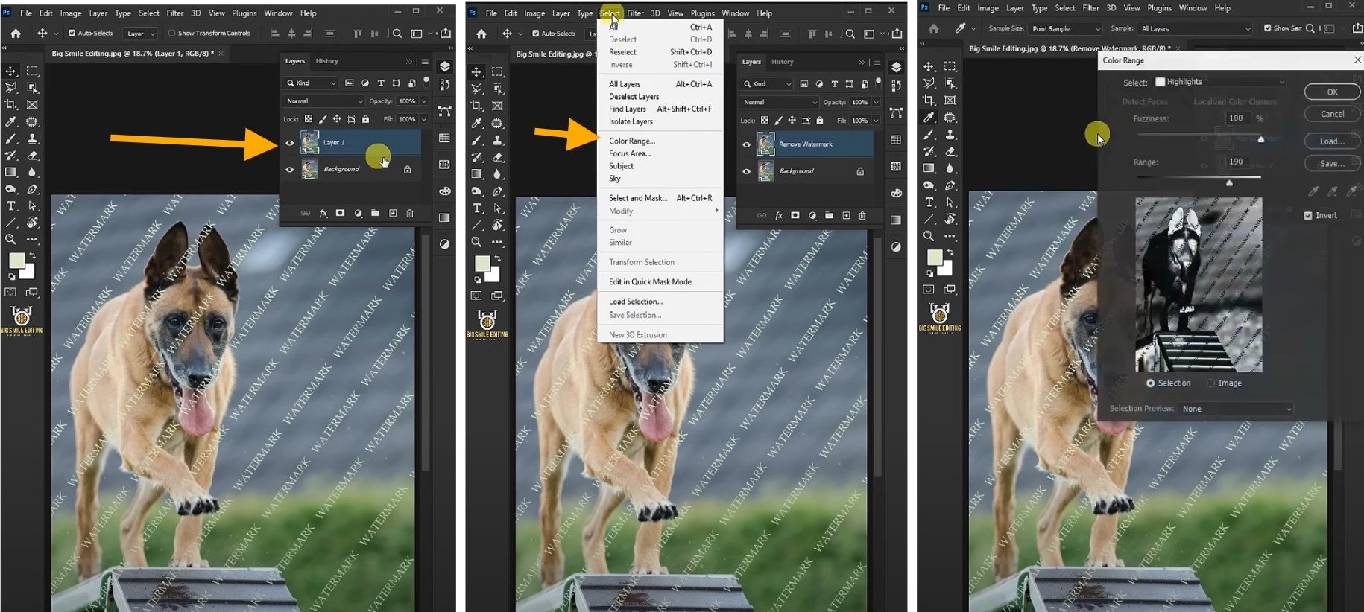The height and width of the screenshot is (612, 1364).
Task: Click Cancel in Color Range dialog
Action: pyautogui.click(x=1332, y=114)
